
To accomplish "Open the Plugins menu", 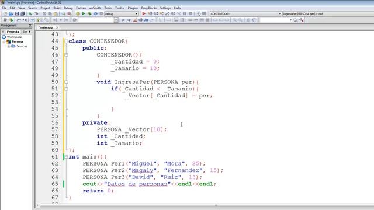I will pos(133,8).
